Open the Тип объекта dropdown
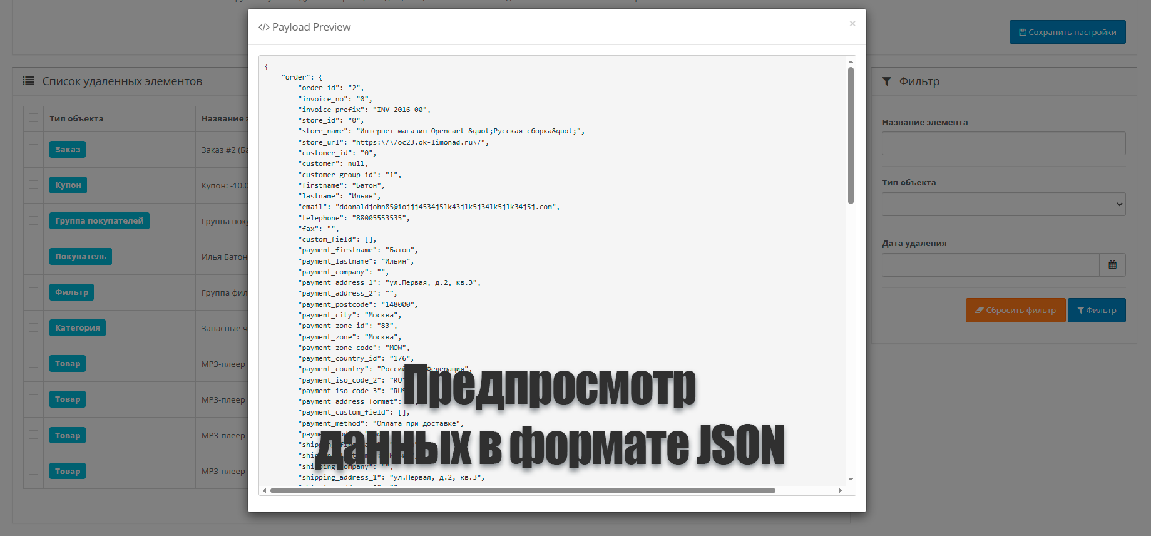1151x536 pixels. (1003, 204)
